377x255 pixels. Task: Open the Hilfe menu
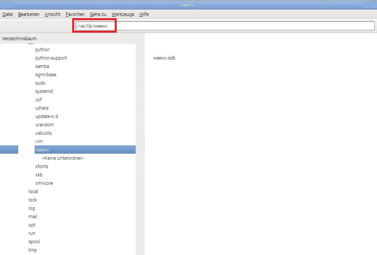[144, 14]
